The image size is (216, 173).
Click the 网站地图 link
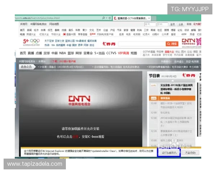54,24
